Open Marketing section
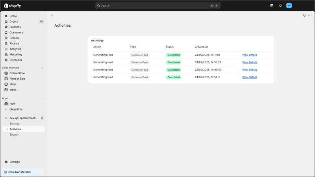The image size is (315, 177). pyautogui.click(x=16, y=54)
